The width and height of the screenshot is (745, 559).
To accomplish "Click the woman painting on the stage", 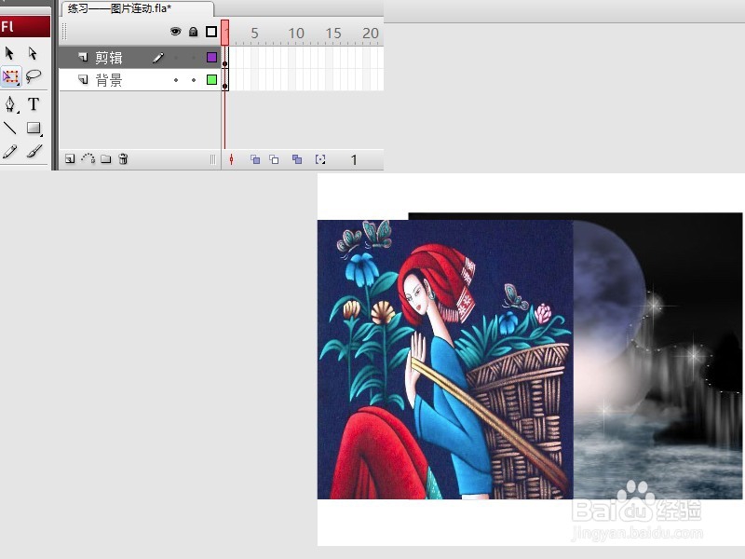I will click(445, 360).
